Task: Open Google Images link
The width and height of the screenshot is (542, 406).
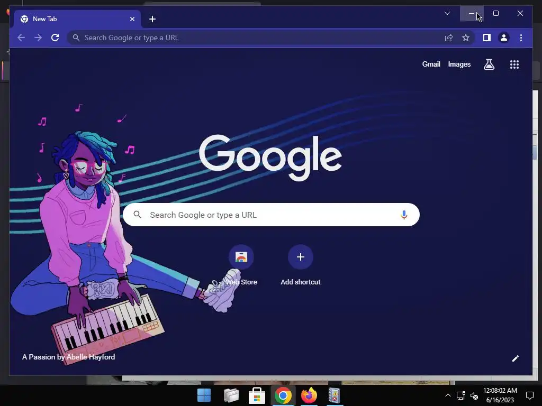Action: (x=459, y=64)
